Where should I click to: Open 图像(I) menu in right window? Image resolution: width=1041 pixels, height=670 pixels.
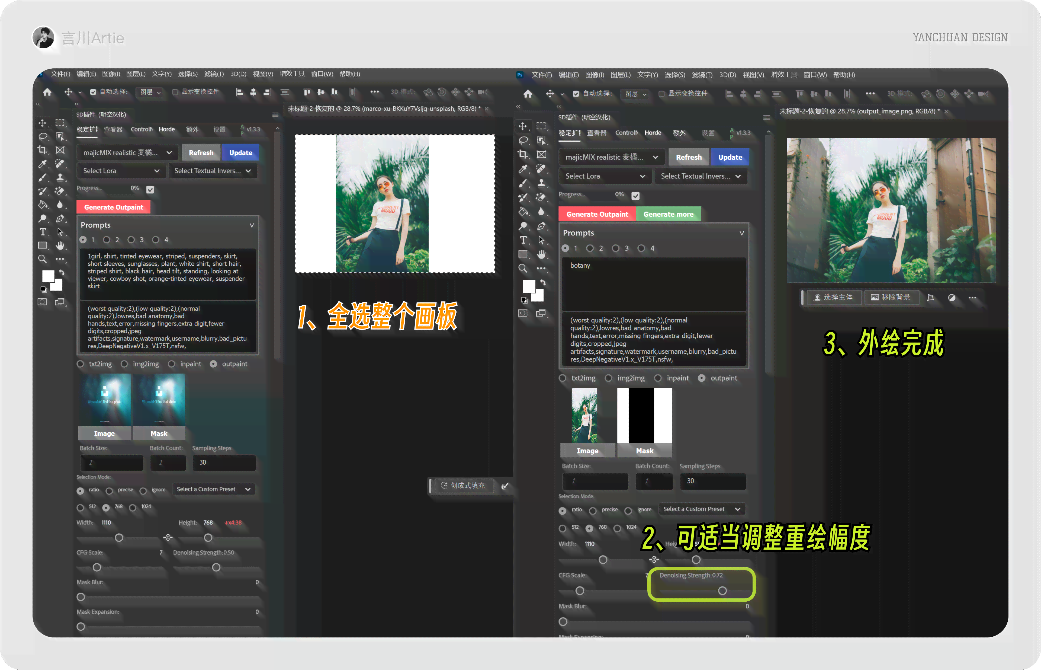pos(595,75)
